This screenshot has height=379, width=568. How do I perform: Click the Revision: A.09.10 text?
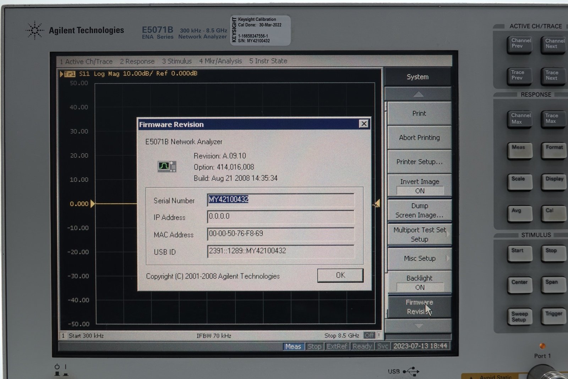pos(220,156)
